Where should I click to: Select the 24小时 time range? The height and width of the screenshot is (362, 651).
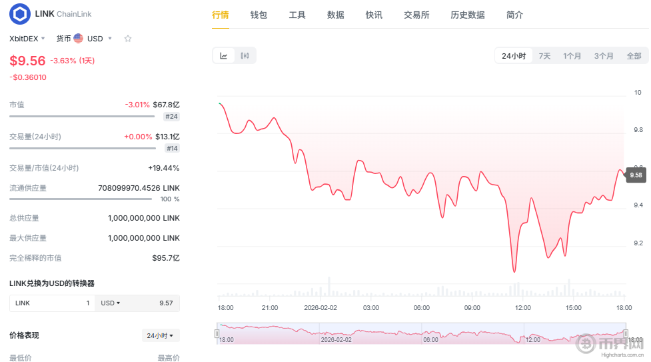point(514,56)
